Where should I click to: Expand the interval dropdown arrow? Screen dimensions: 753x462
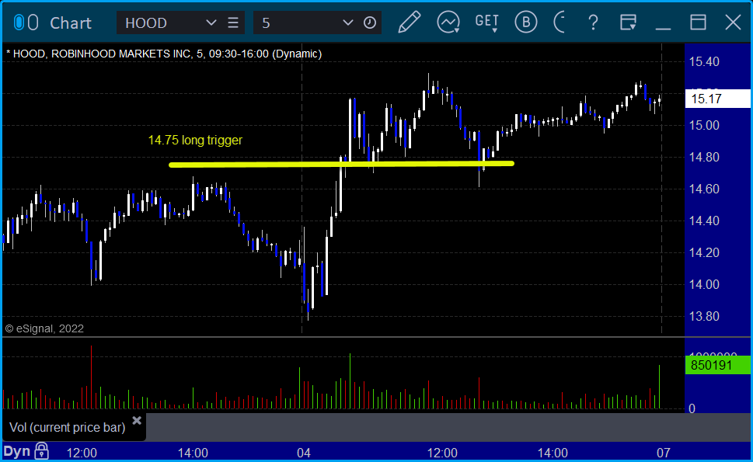(x=347, y=23)
